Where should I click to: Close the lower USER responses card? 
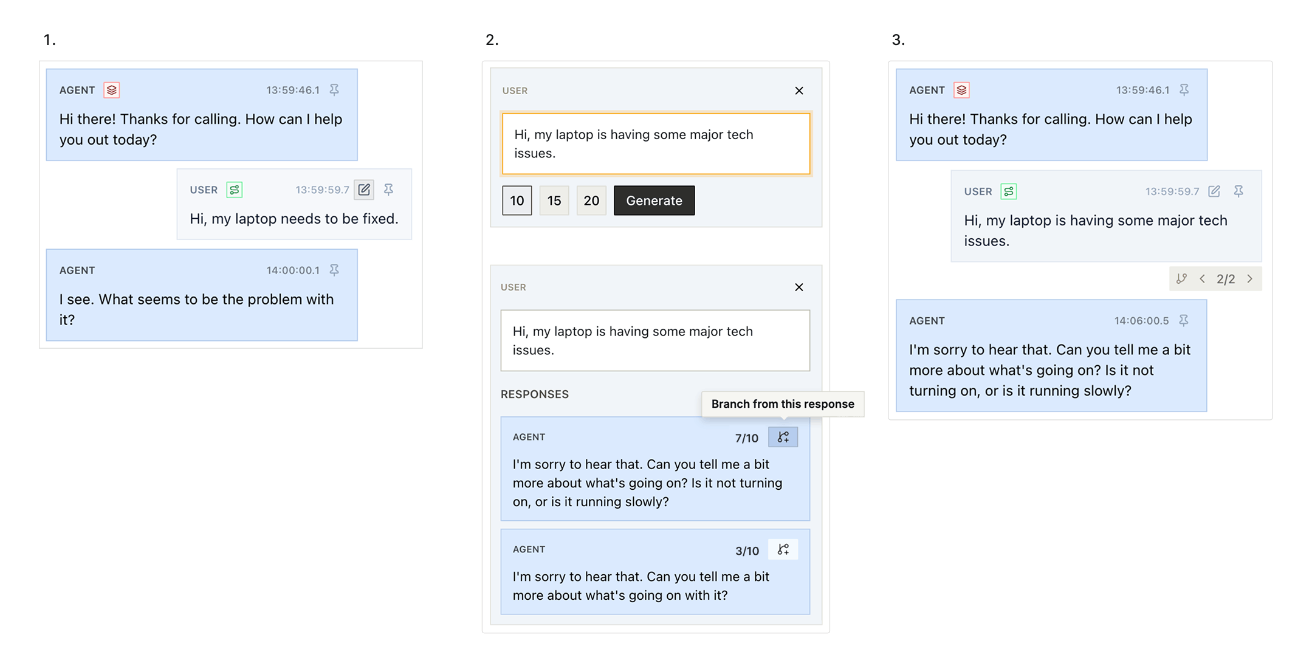click(x=799, y=287)
